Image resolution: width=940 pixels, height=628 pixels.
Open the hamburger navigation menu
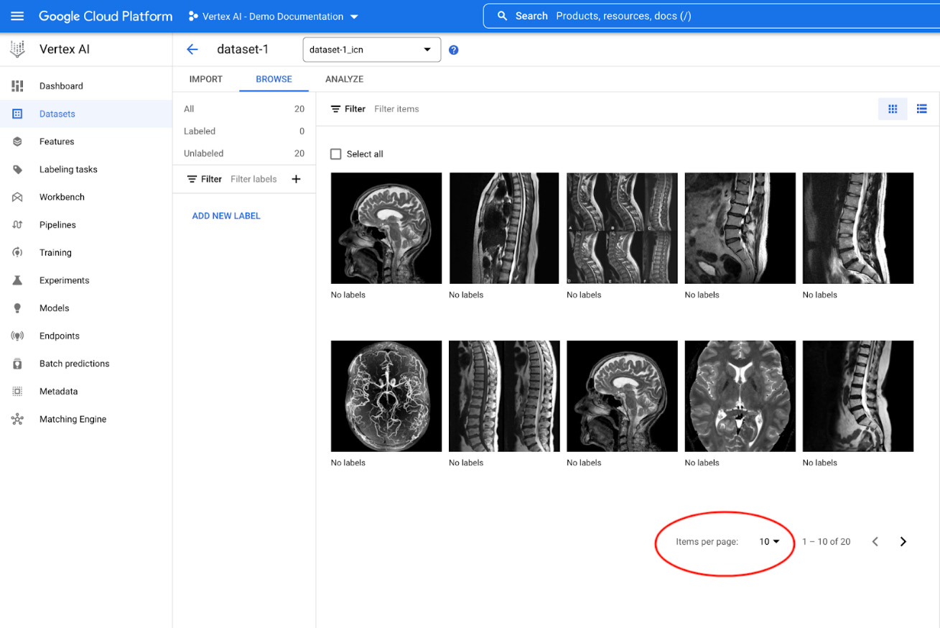[17, 16]
